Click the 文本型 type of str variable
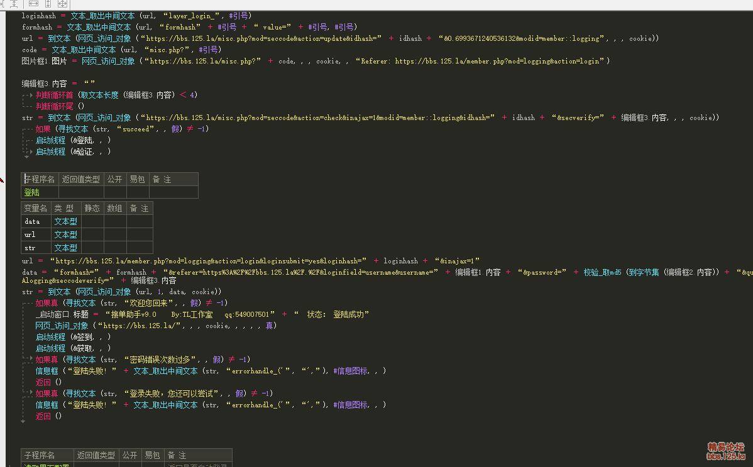The width and height of the screenshot is (753, 467). click(x=65, y=248)
